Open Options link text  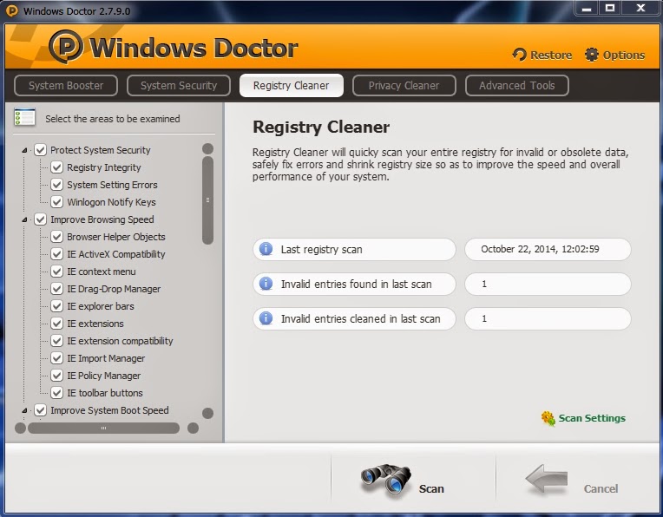(624, 55)
